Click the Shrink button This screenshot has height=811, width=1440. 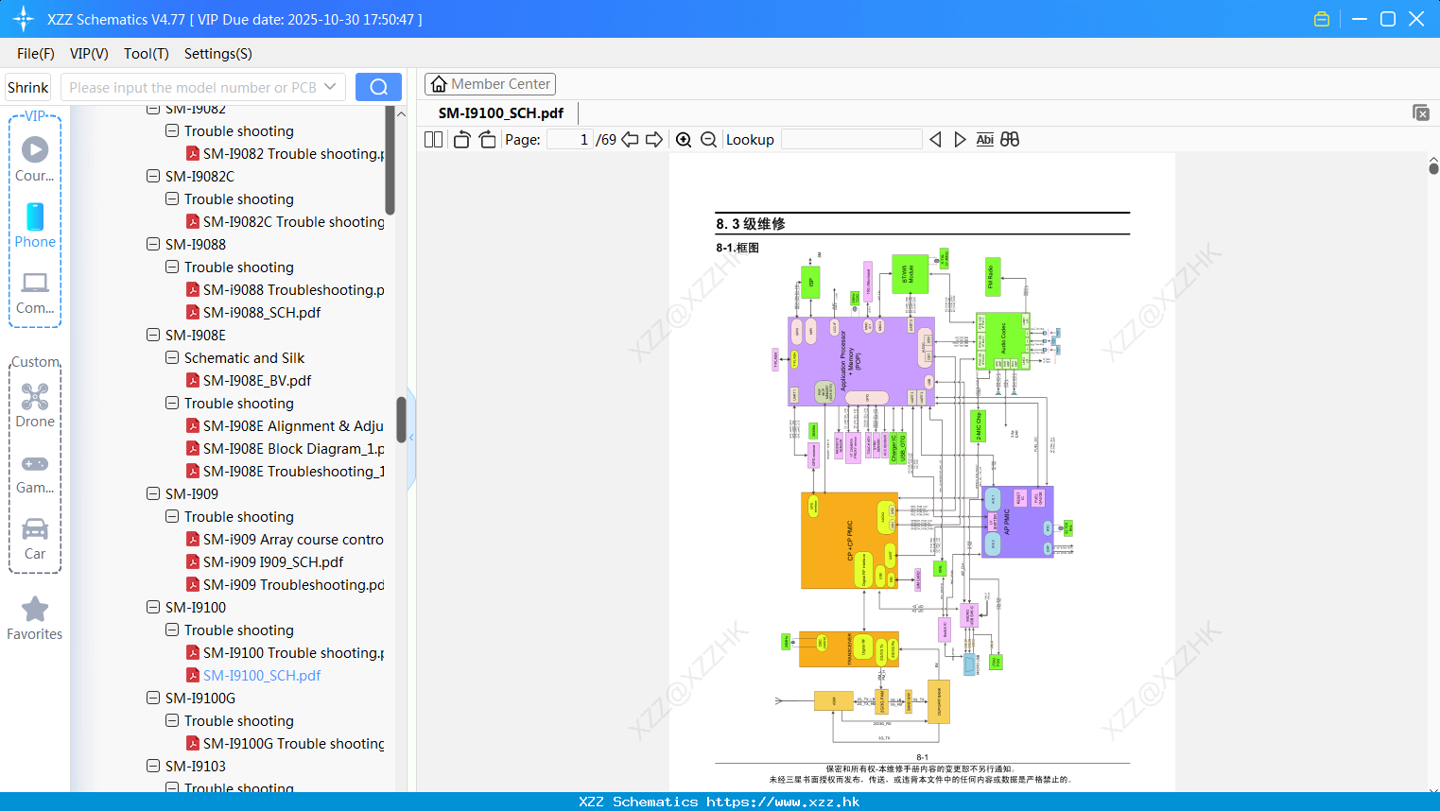[28, 87]
